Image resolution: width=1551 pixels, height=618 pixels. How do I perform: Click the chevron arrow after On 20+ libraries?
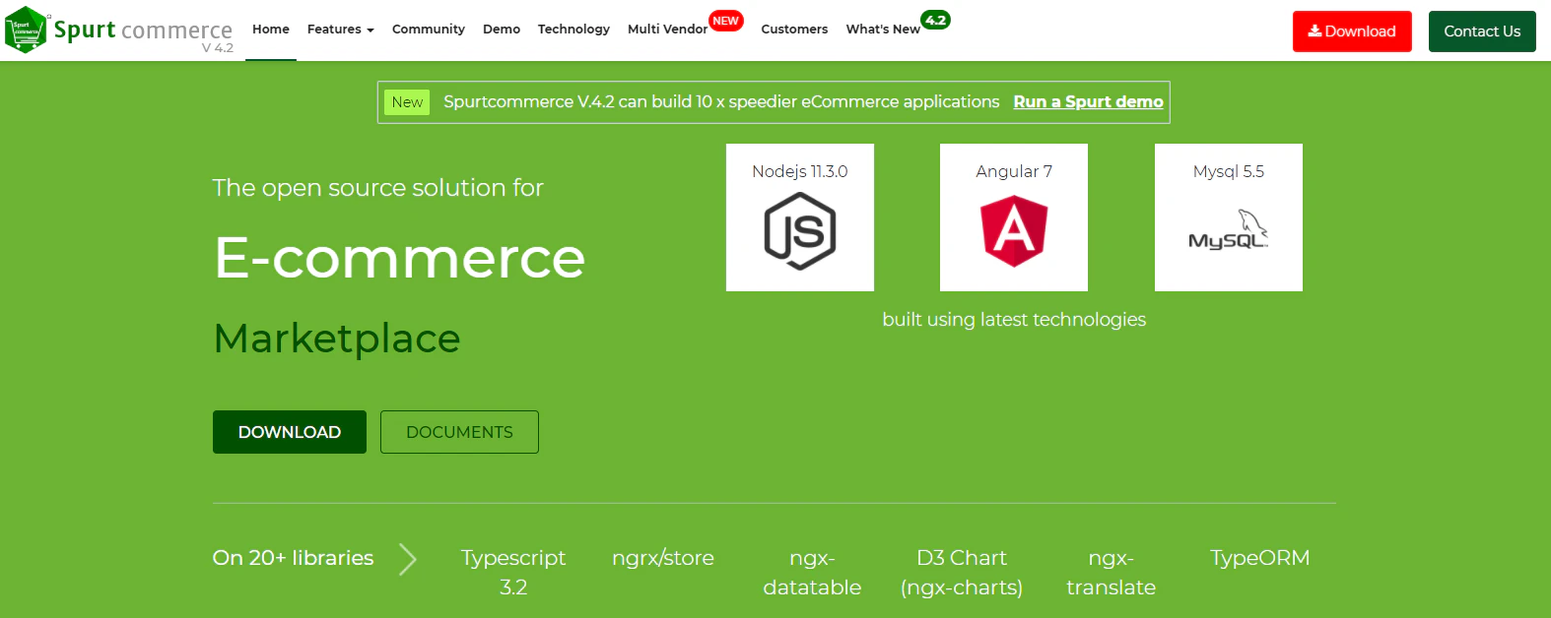pos(408,559)
